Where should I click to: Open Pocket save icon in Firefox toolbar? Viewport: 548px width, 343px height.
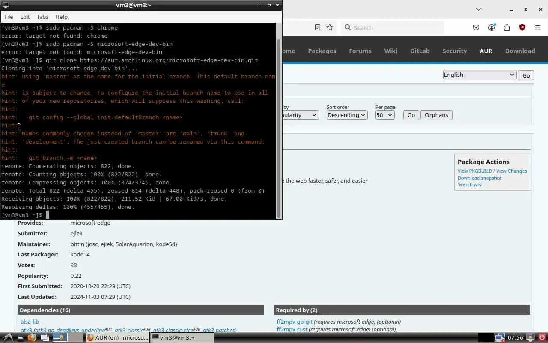point(476,27)
